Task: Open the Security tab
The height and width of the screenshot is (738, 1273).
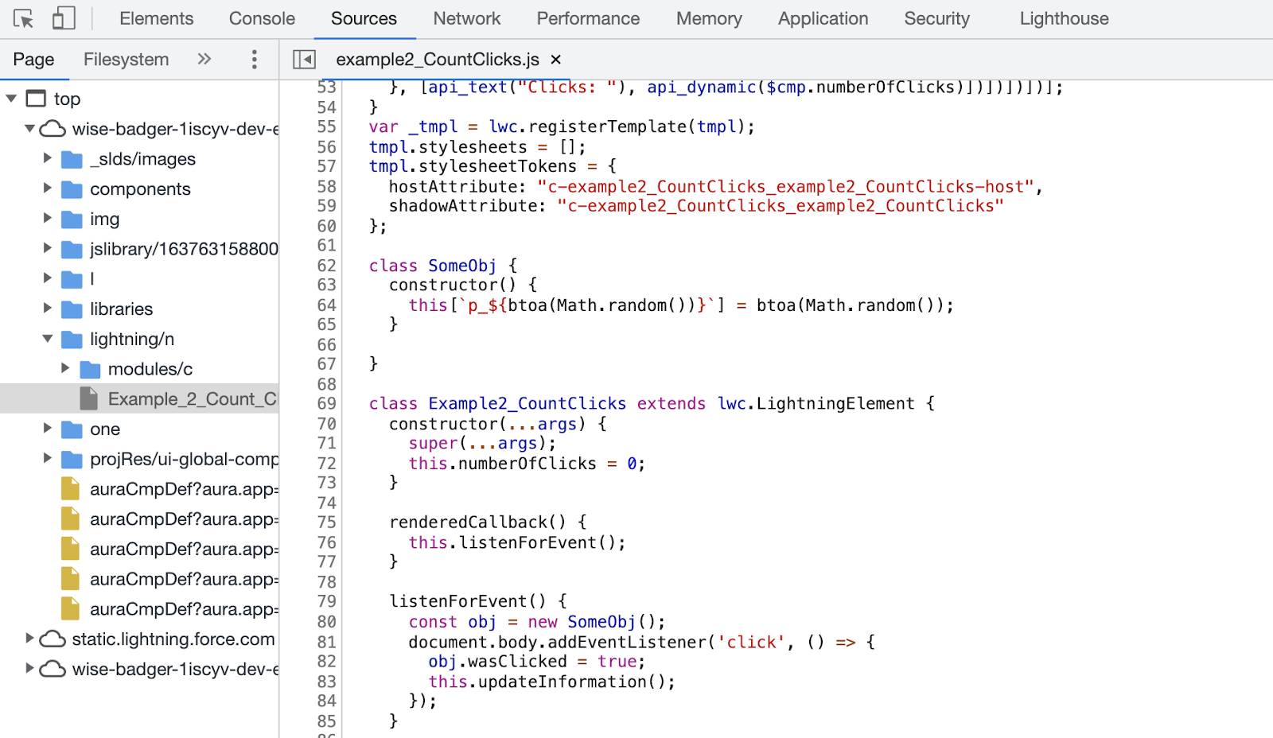Action: pyautogui.click(x=936, y=18)
